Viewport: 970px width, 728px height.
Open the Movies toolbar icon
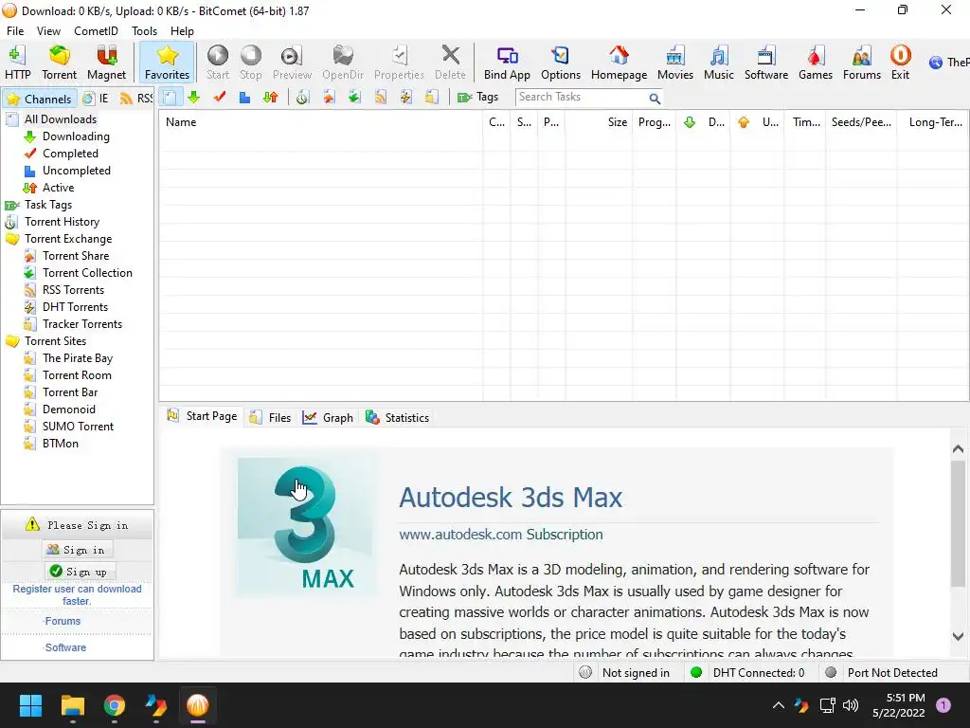tap(674, 63)
